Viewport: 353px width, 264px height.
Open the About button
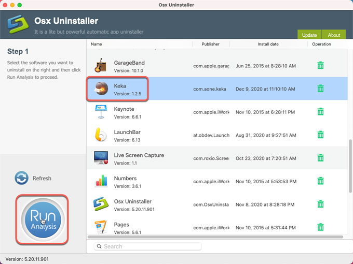pyautogui.click(x=334, y=35)
